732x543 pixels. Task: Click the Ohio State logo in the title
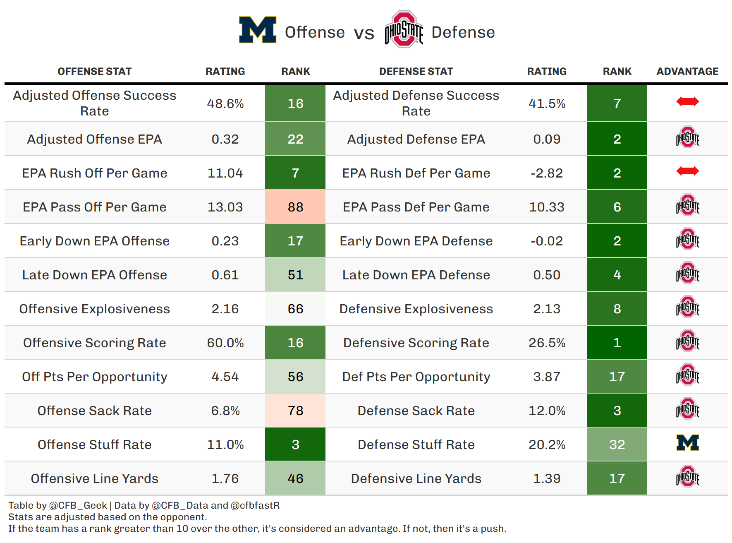point(404,30)
